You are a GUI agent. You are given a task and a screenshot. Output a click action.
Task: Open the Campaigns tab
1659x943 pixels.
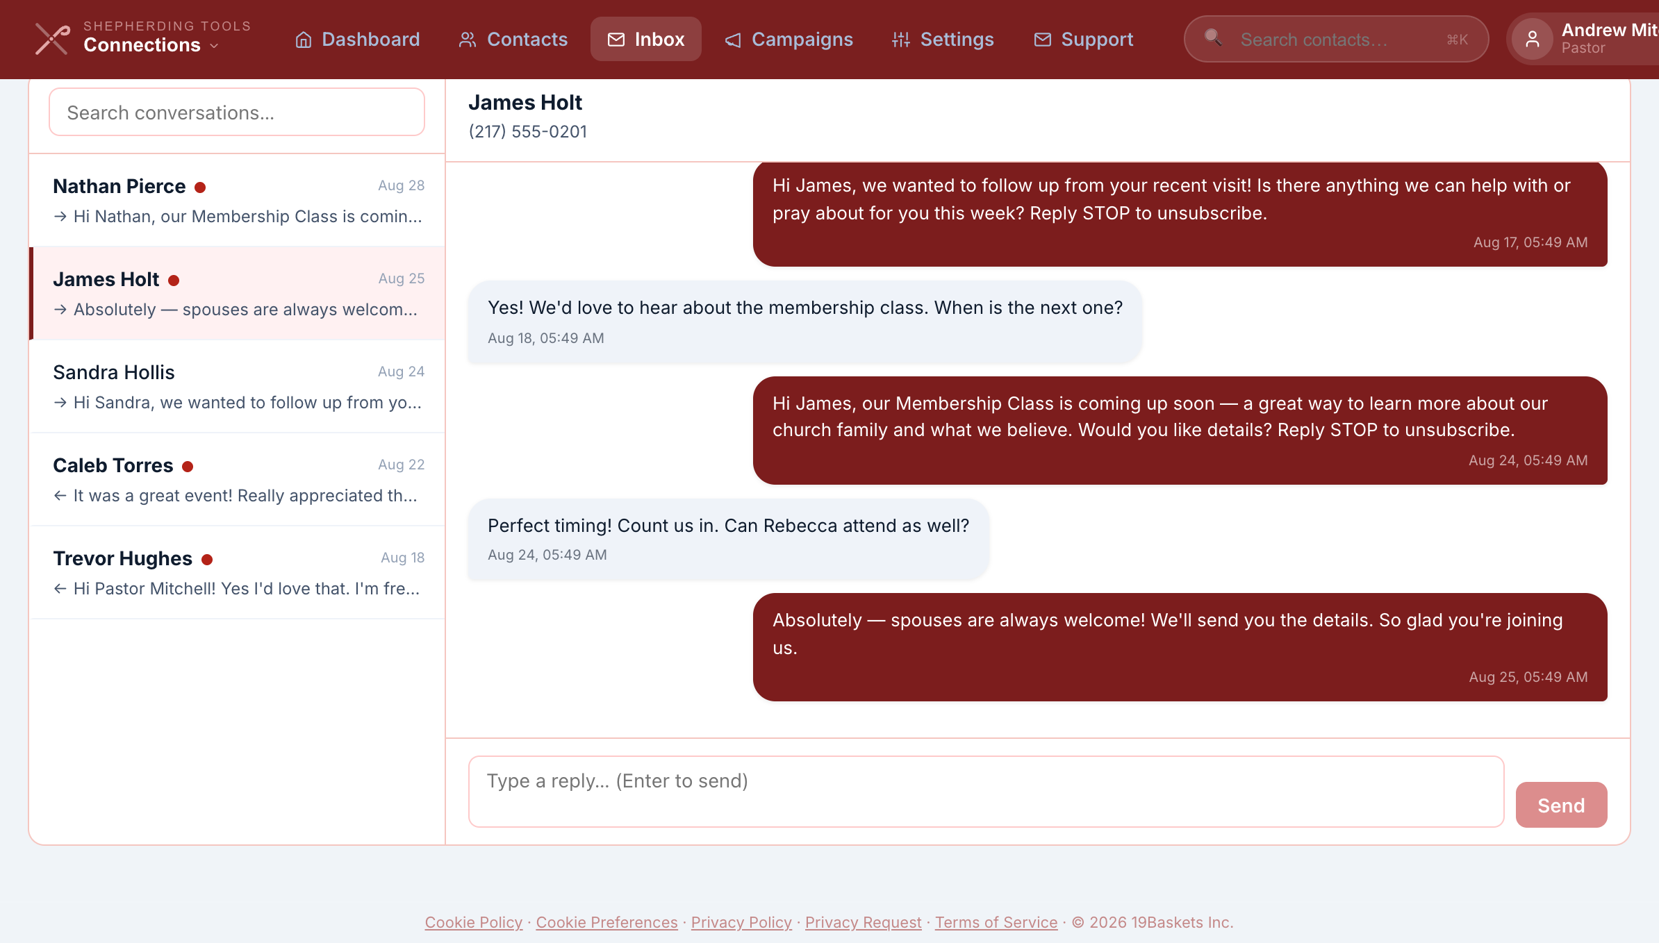[x=789, y=39]
